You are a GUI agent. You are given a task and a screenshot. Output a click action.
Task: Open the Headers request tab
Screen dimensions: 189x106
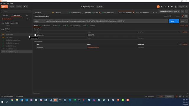(x=56, y=26)
